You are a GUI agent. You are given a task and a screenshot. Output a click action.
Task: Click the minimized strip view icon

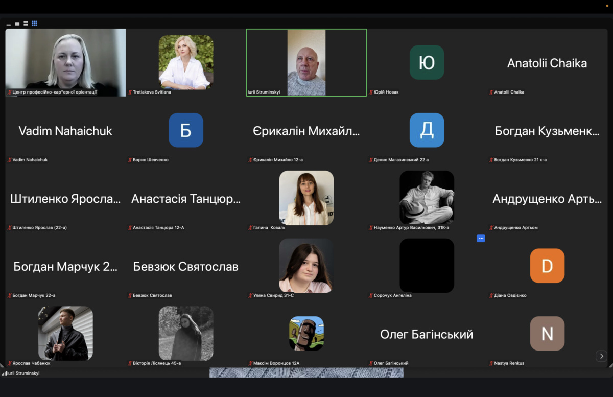pos(9,24)
